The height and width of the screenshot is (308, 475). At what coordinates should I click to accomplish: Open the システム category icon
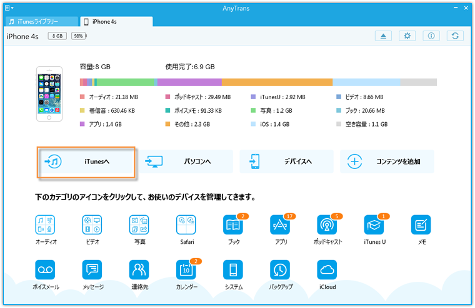click(233, 269)
